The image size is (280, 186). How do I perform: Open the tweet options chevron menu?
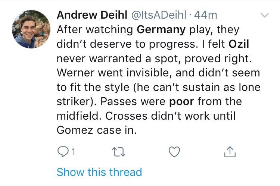coord(264,15)
